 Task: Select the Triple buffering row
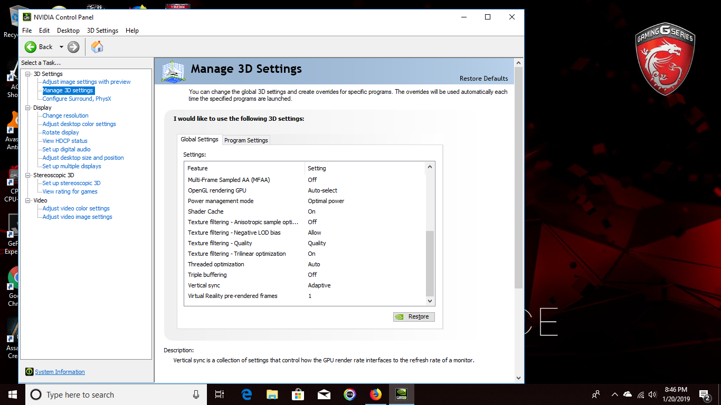click(305, 275)
